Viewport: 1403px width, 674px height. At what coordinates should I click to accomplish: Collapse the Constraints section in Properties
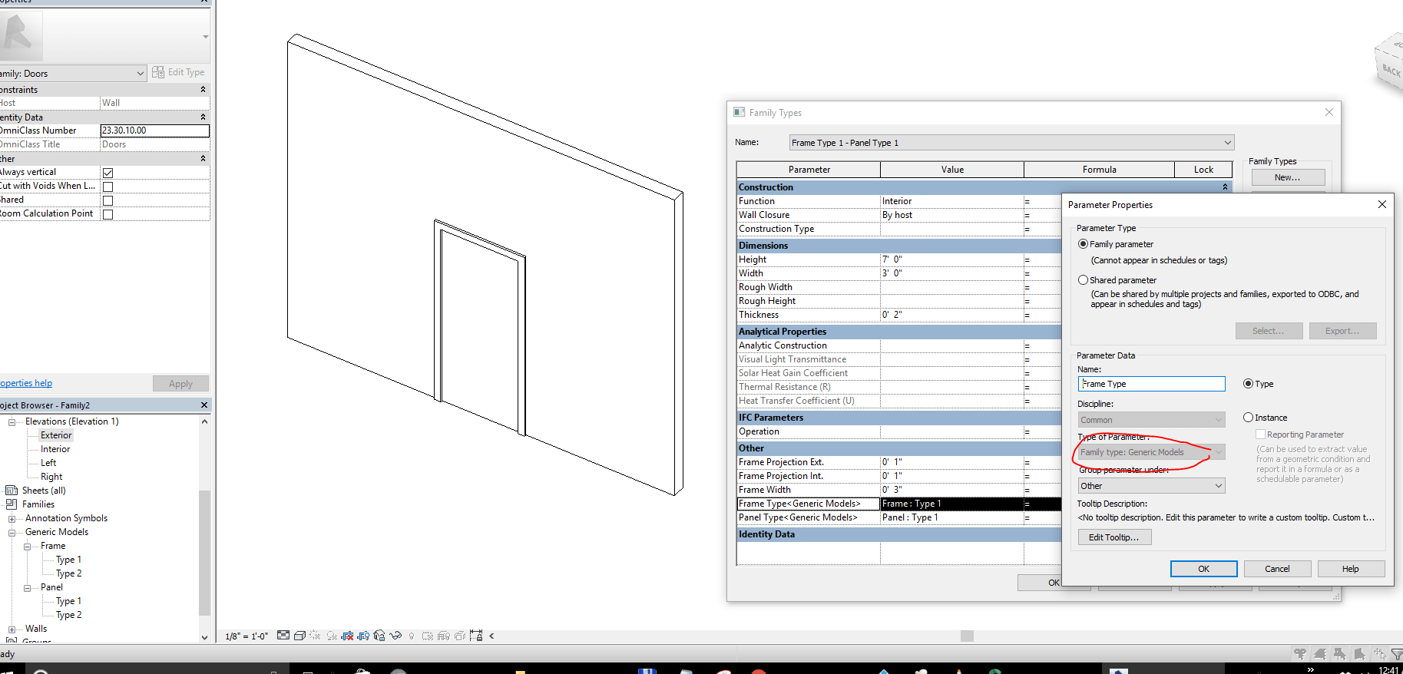point(204,90)
